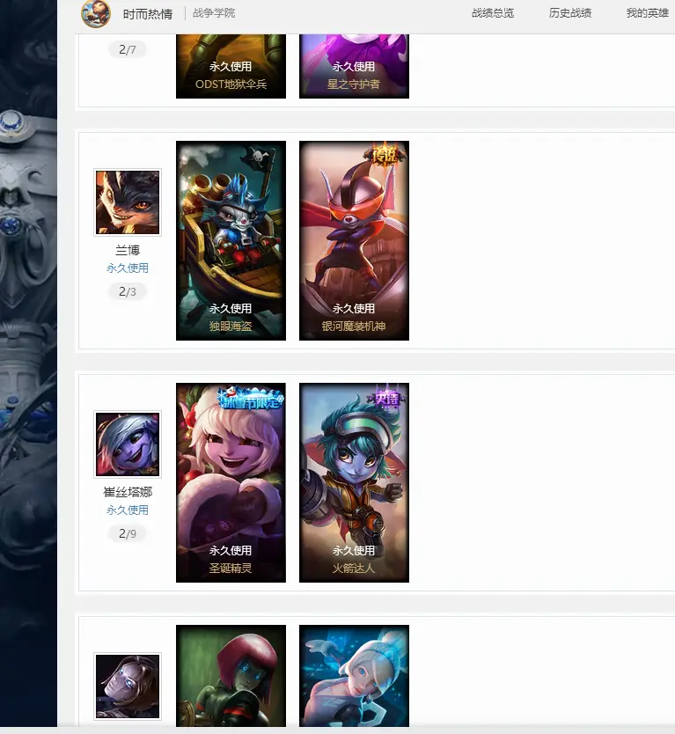The height and width of the screenshot is (734, 675).
Task: Switch to the 历史战绩 tab
Action: point(569,13)
